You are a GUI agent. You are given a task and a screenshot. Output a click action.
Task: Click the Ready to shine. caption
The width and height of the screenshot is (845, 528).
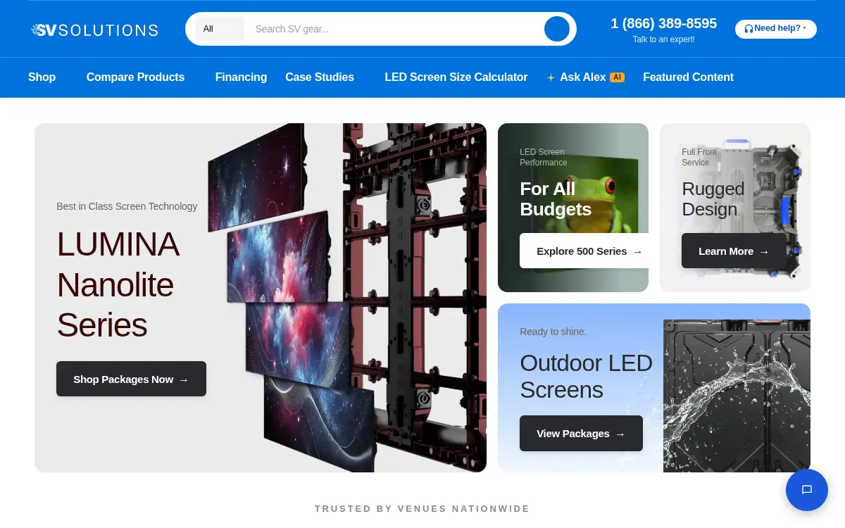tap(553, 332)
